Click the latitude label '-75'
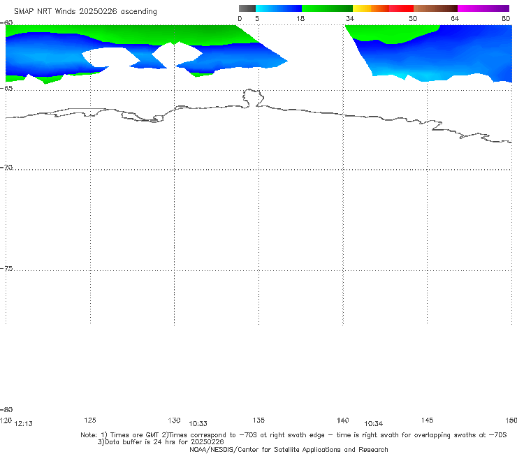The width and height of the screenshot is (517, 454). (x=6, y=268)
